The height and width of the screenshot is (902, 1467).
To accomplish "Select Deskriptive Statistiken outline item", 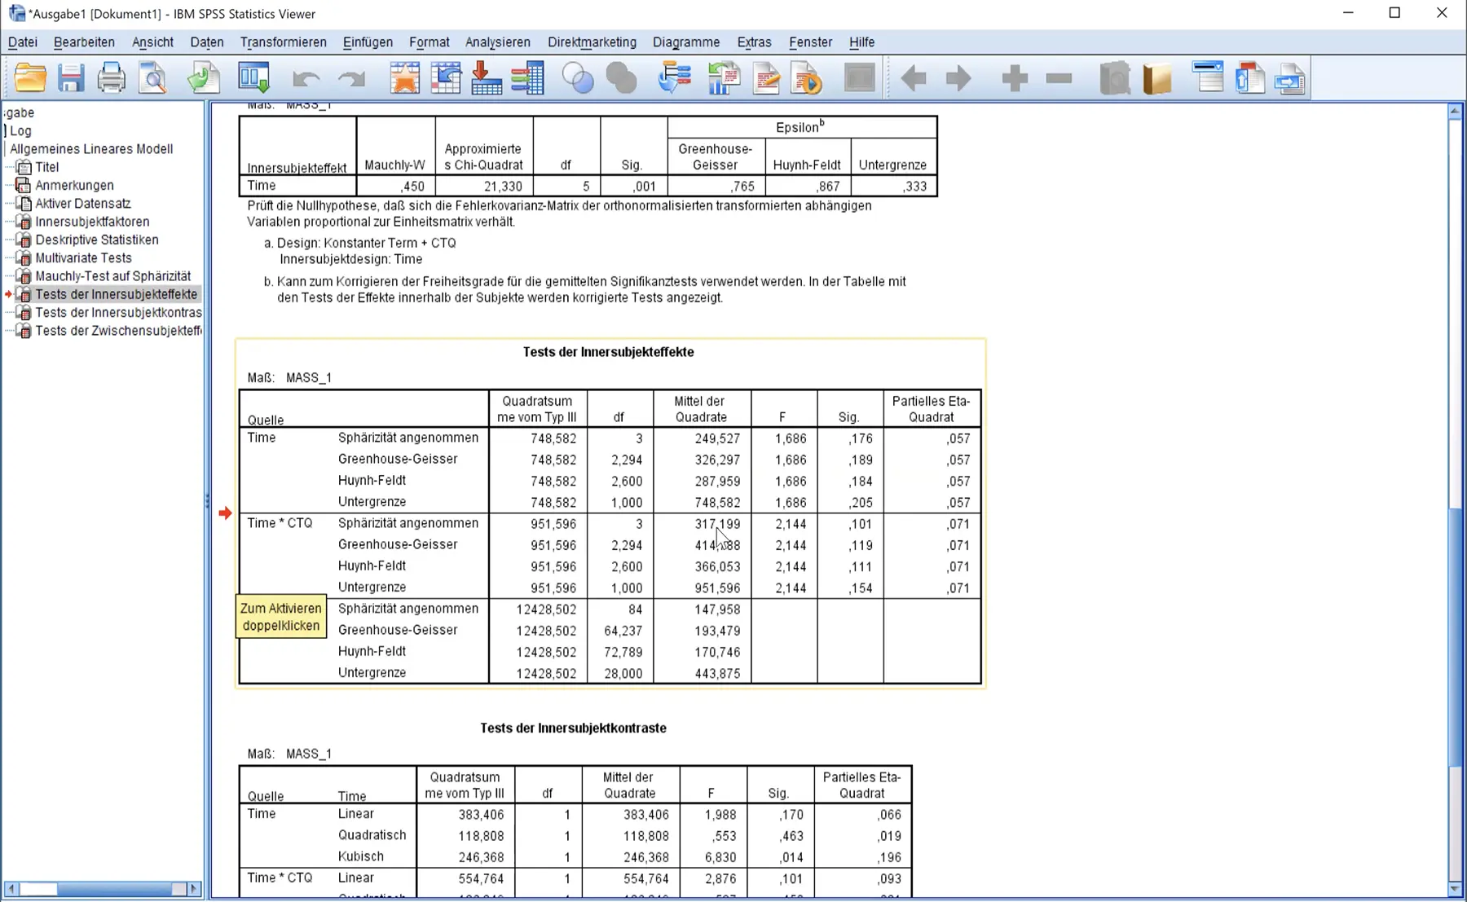I will [97, 240].
